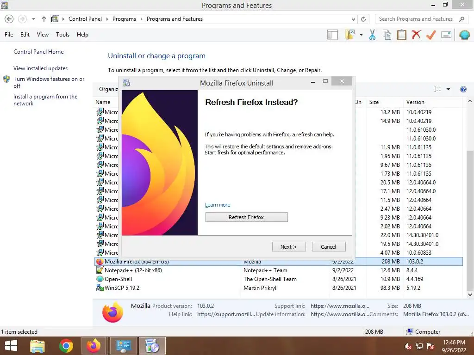Screen dimensions: 474x355
Task: Navigate up one level with up arrow
Action: [44, 19]
